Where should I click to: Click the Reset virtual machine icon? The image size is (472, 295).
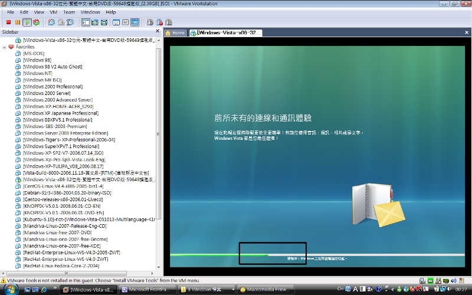(37, 22)
